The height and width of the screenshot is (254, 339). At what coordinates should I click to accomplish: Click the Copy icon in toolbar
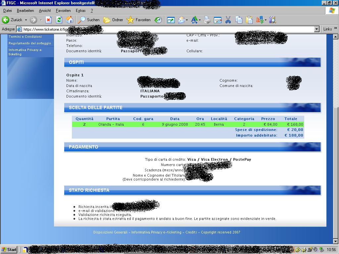[239, 20]
